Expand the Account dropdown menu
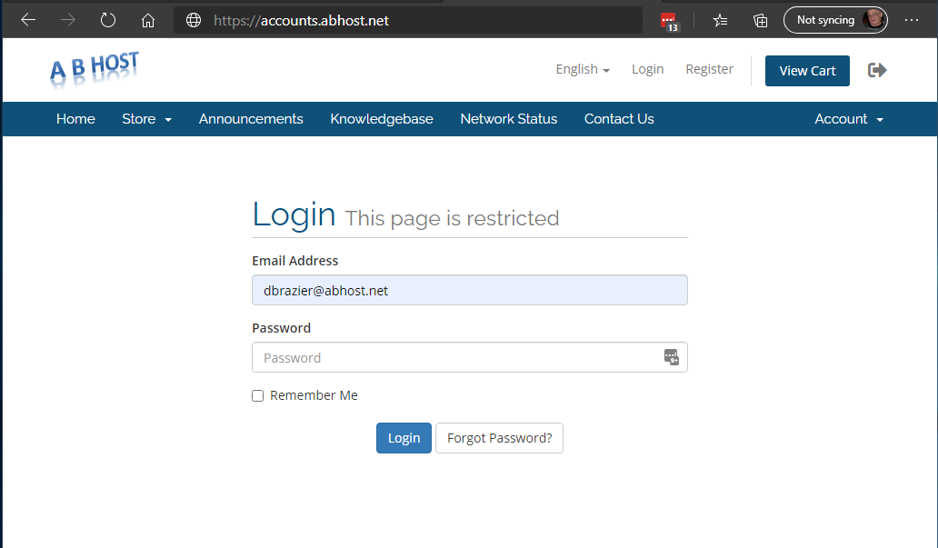Screen dimensions: 938x548 coord(848,119)
